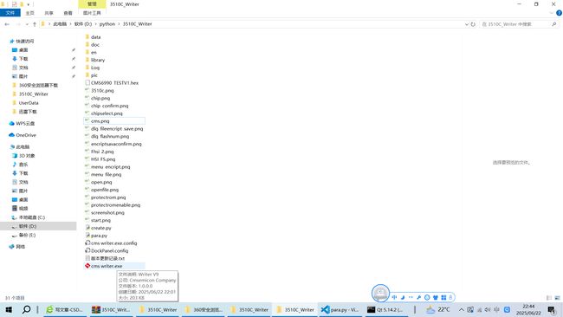Expand chevron after python in breadcrumb
The height and width of the screenshot is (317, 563).
(x=119, y=24)
